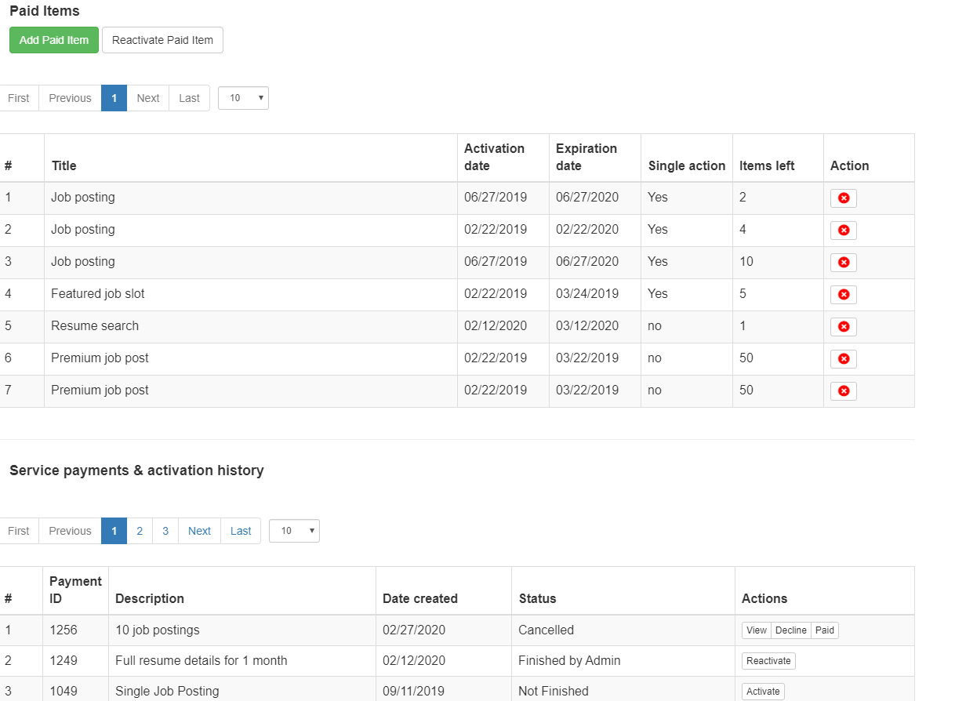
Task: Click the 02/12/2020 activation date cell
Action: click(503, 326)
